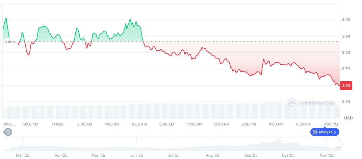Screen dimensions: 362x159
Task: Click the 3.8681 opening price label
Action: [x=10, y=42]
